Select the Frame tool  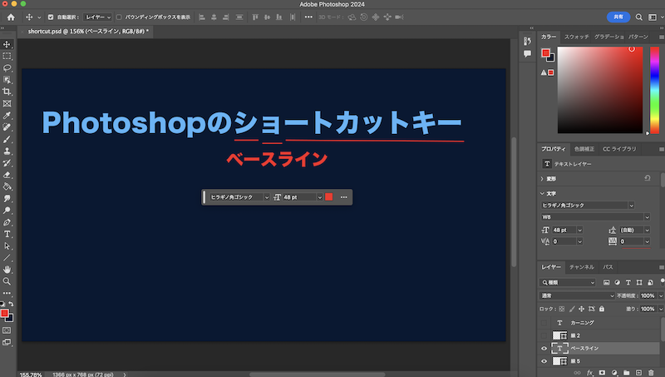click(x=7, y=103)
